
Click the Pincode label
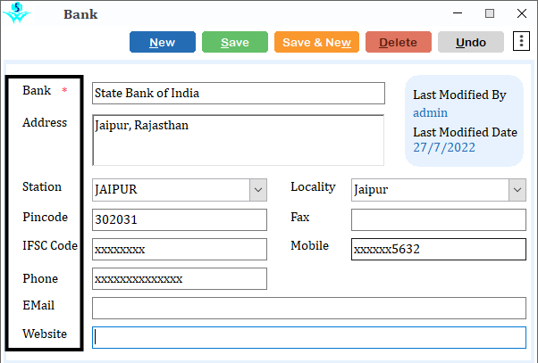pyautogui.click(x=46, y=217)
